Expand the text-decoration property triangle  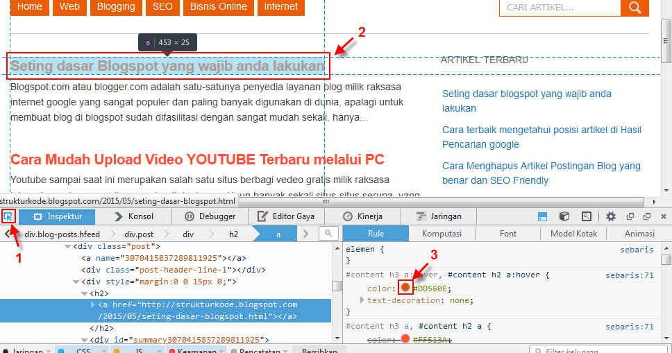click(x=362, y=300)
